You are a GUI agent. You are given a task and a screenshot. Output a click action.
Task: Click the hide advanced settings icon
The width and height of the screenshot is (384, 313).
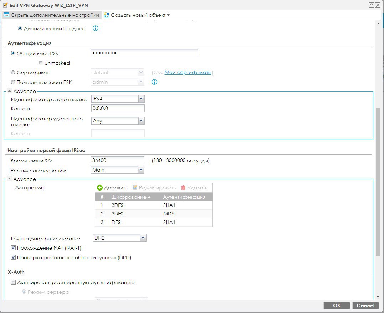coord(7,15)
